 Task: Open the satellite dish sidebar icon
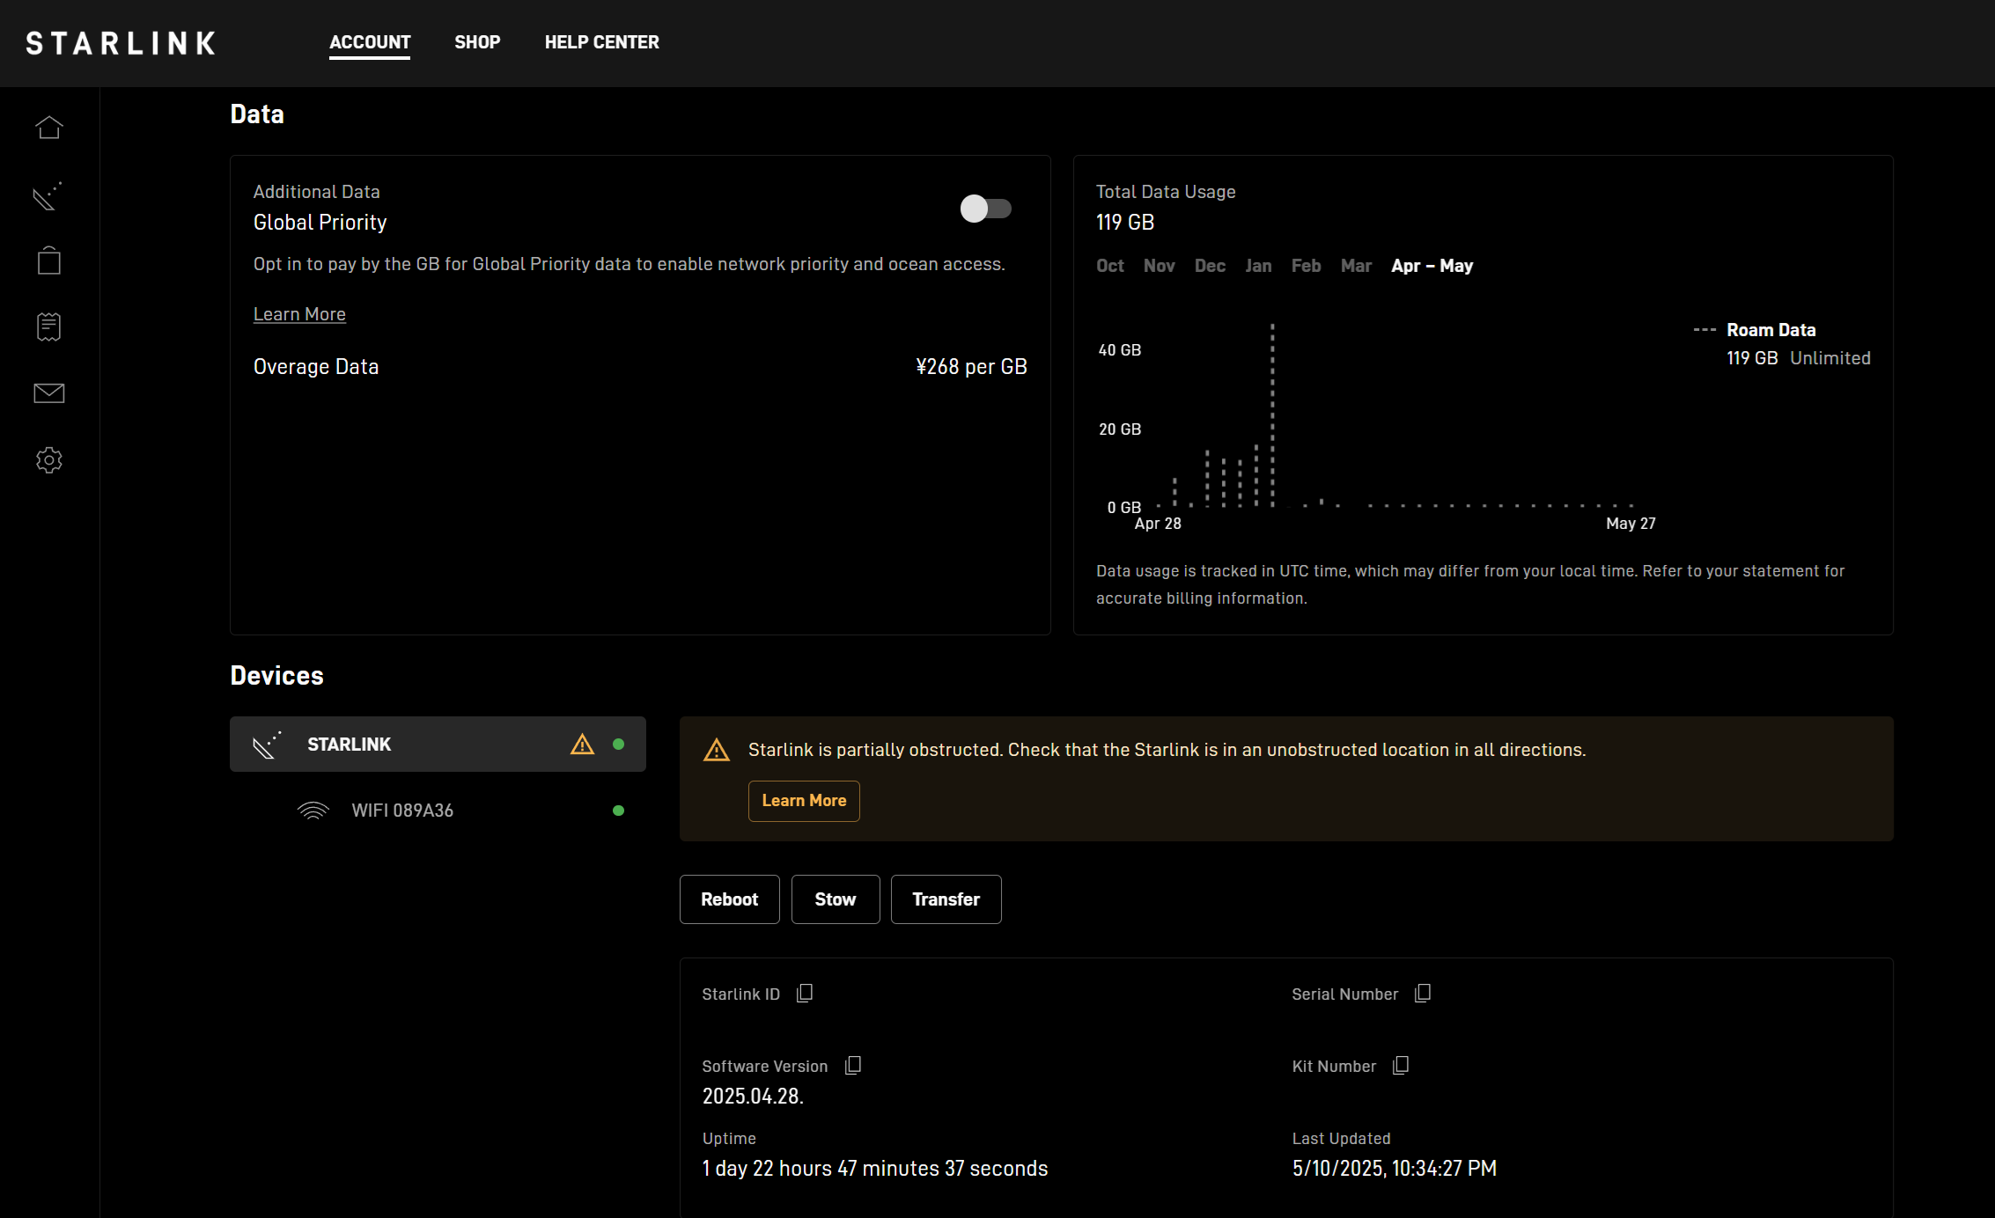coord(48,195)
